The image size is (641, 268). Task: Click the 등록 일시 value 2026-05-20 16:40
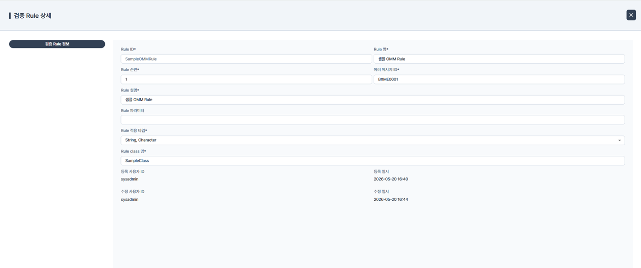point(391,179)
